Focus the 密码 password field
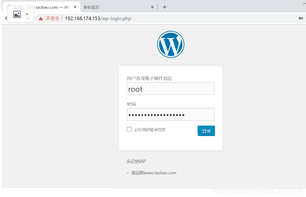306x197 pixels. (171, 114)
